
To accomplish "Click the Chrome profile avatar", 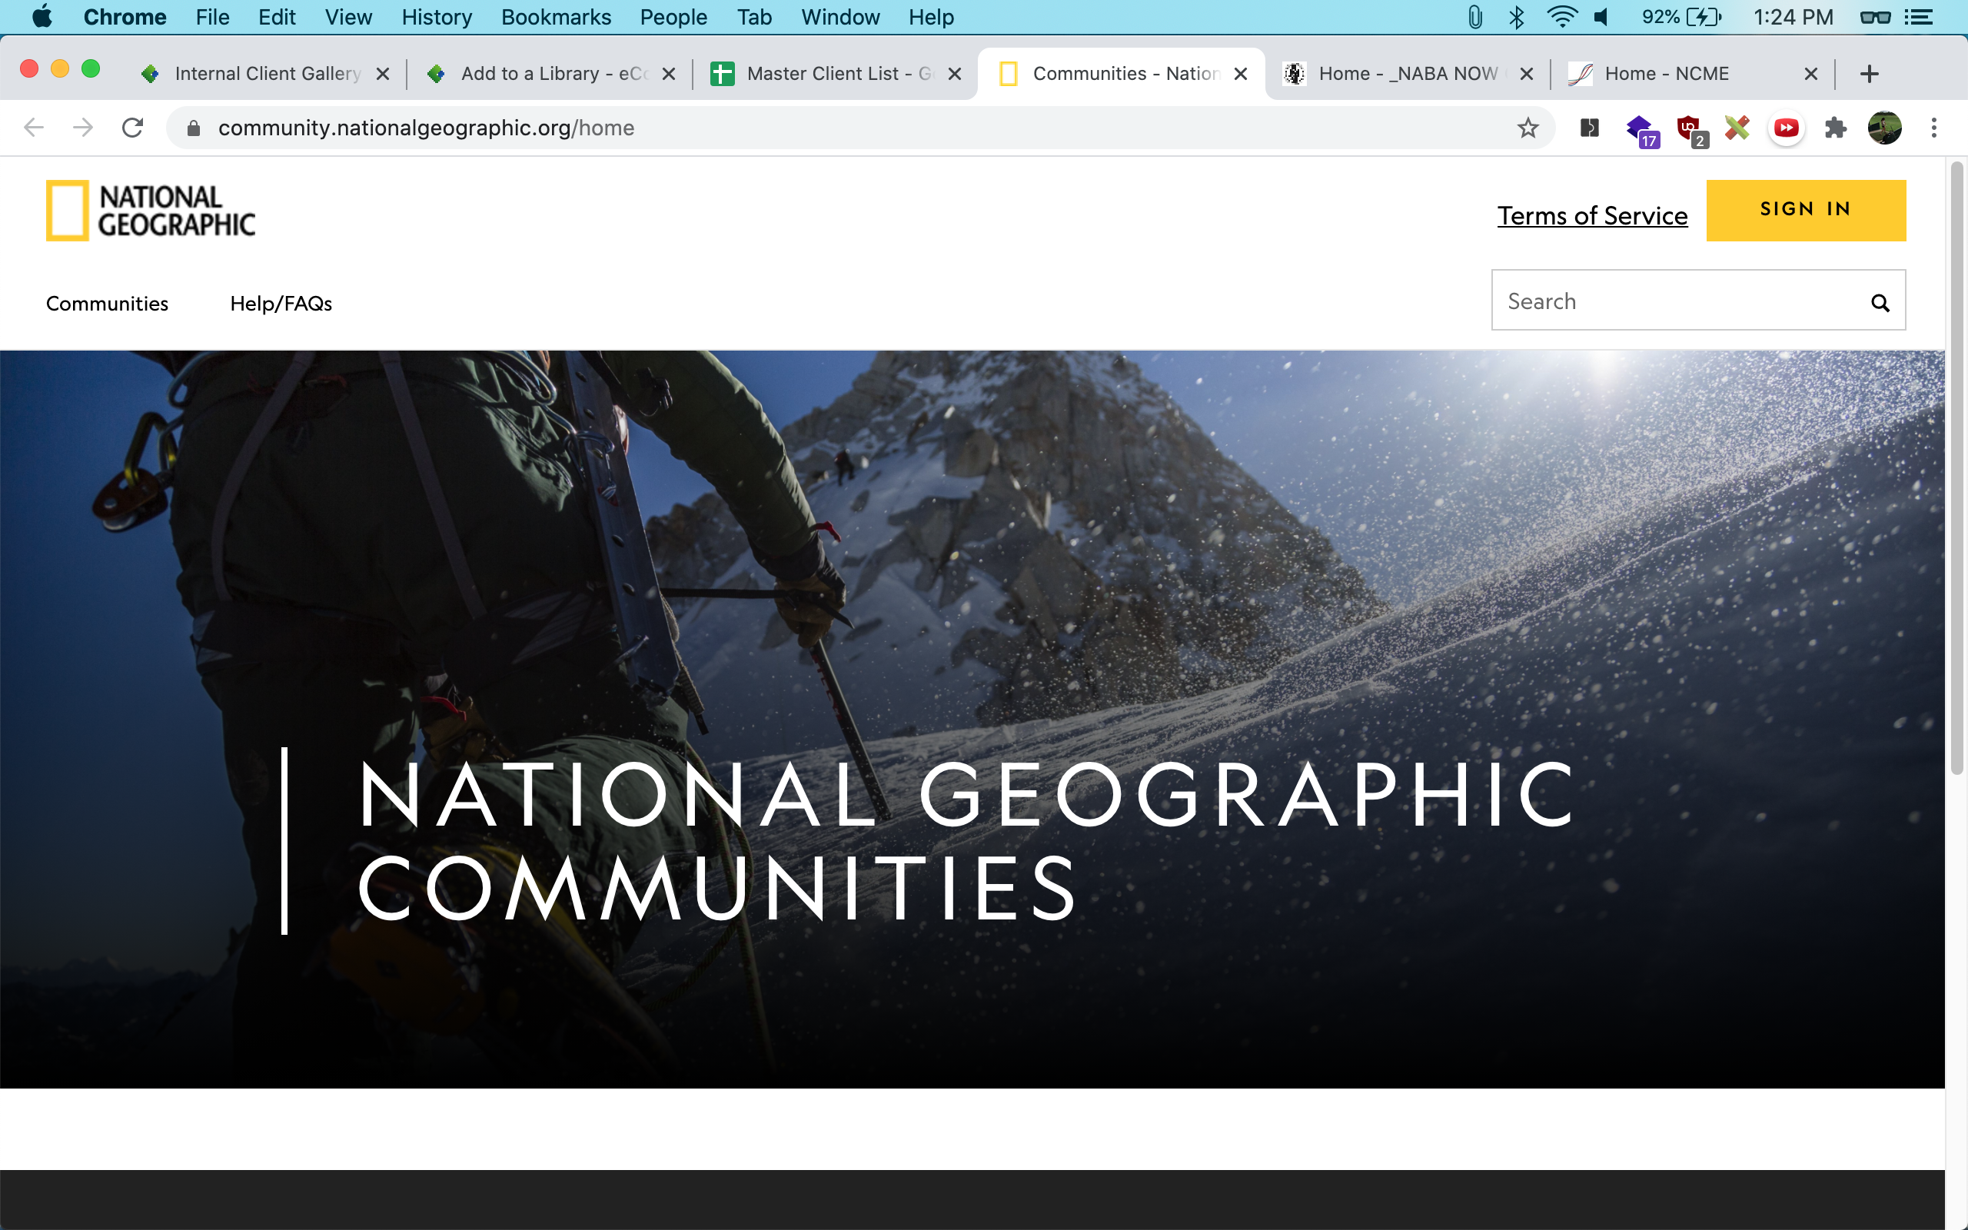I will [x=1884, y=128].
